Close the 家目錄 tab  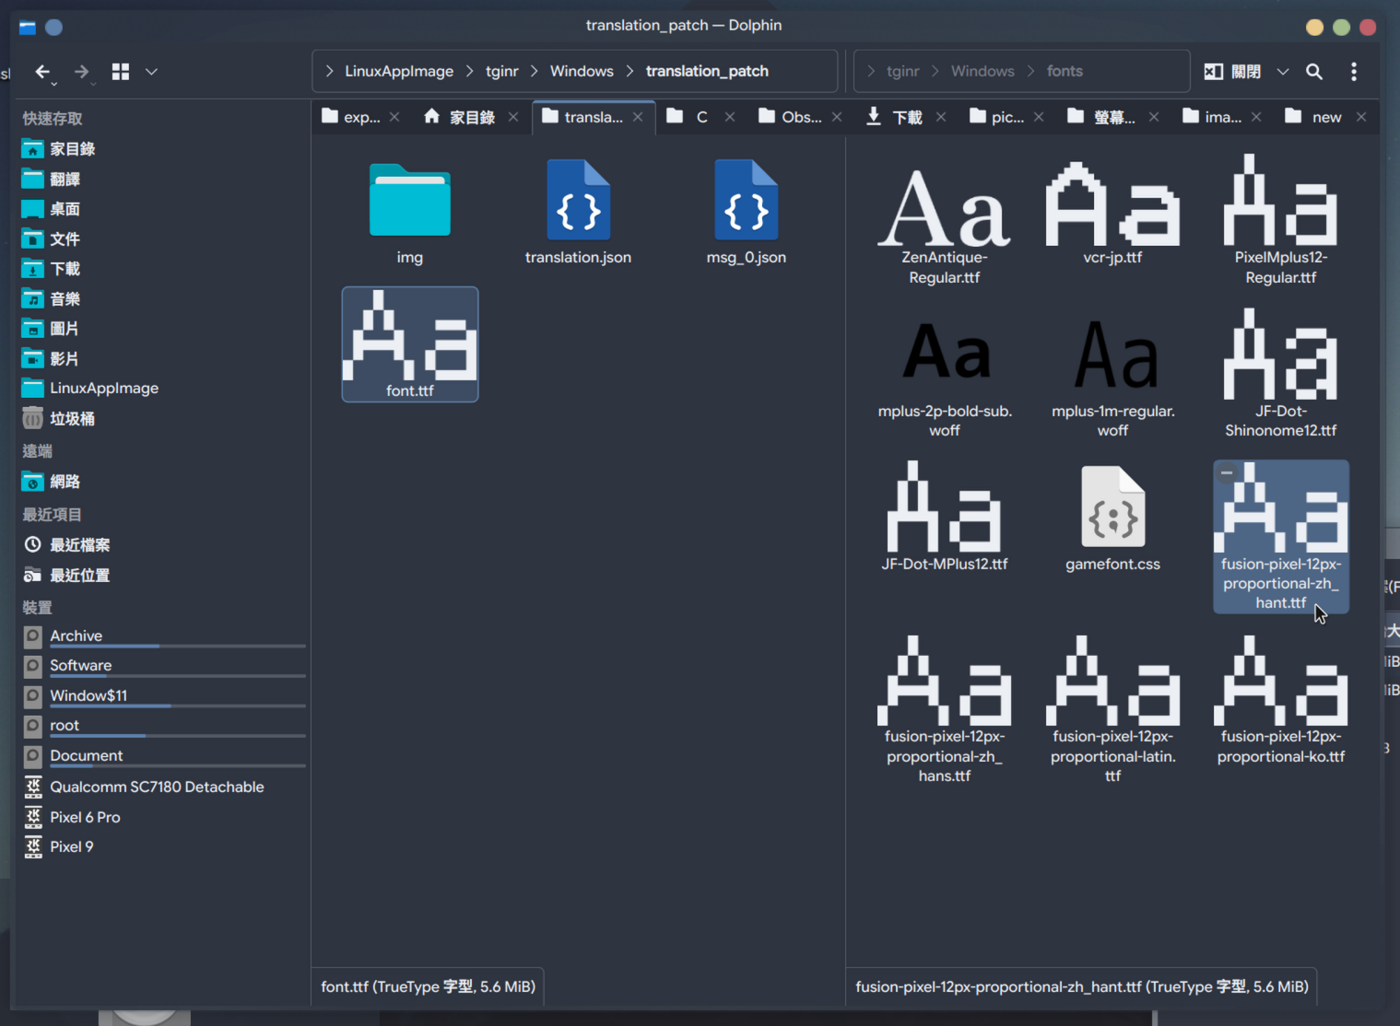(513, 117)
